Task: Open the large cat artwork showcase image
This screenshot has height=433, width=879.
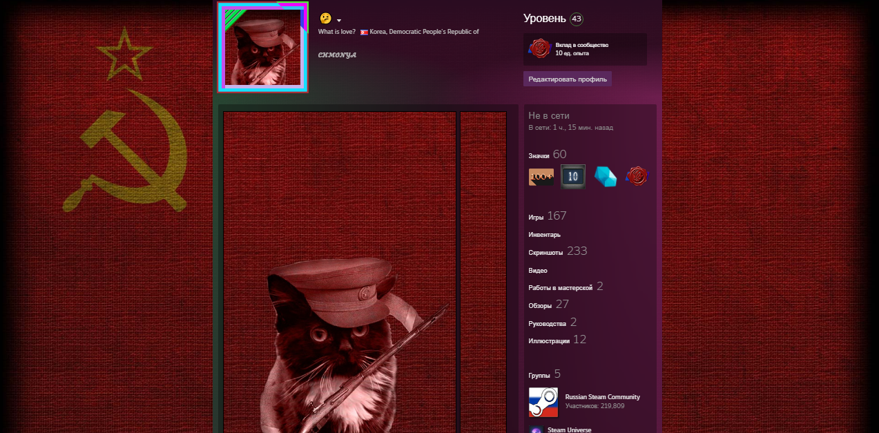Action: (340, 272)
